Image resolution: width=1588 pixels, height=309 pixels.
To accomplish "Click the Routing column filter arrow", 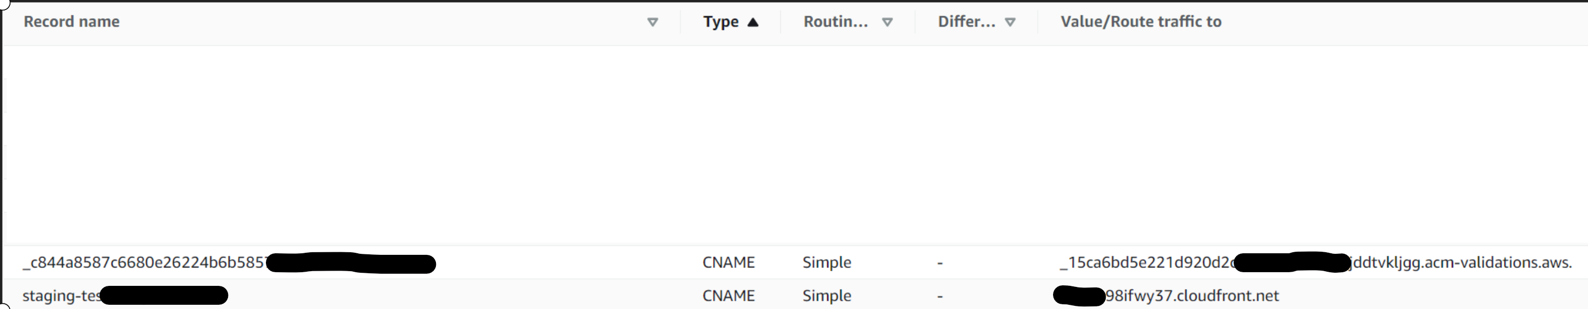I will click(888, 22).
